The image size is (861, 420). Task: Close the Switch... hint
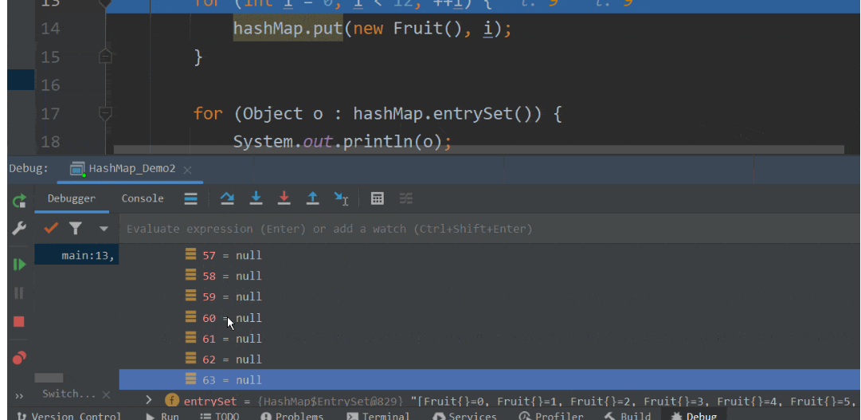coord(106,394)
